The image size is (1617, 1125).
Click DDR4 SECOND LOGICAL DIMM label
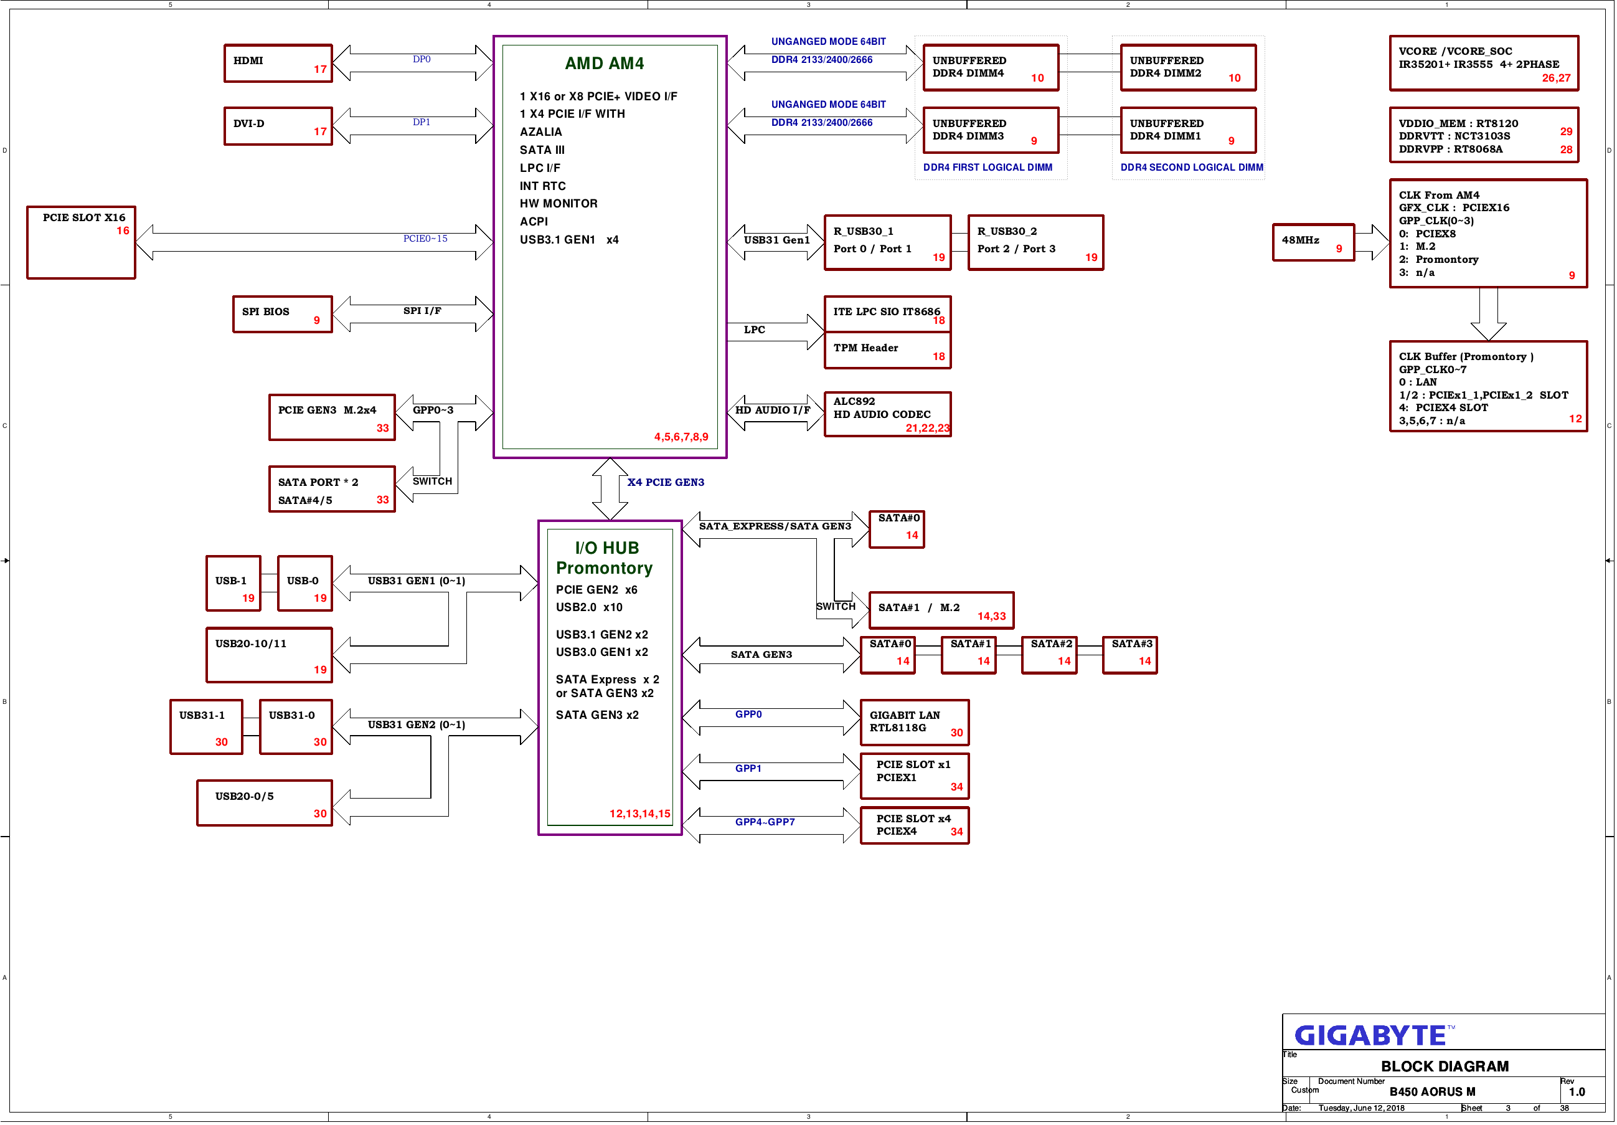coord(1192,167)
